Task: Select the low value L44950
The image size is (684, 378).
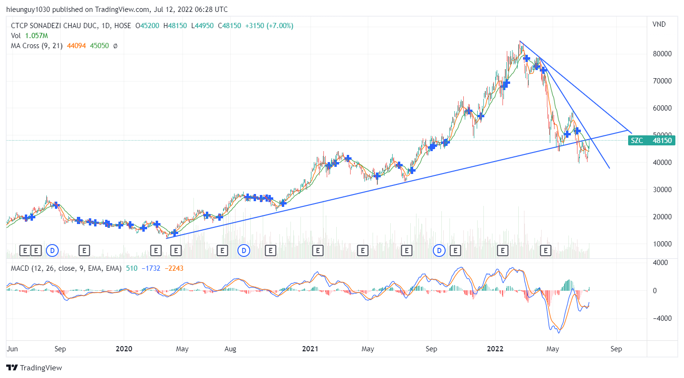Action: click(x=203, y=26)
